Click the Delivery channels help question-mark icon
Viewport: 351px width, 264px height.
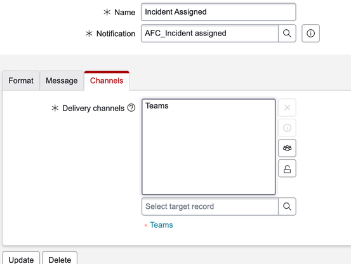tap(131, 108)
